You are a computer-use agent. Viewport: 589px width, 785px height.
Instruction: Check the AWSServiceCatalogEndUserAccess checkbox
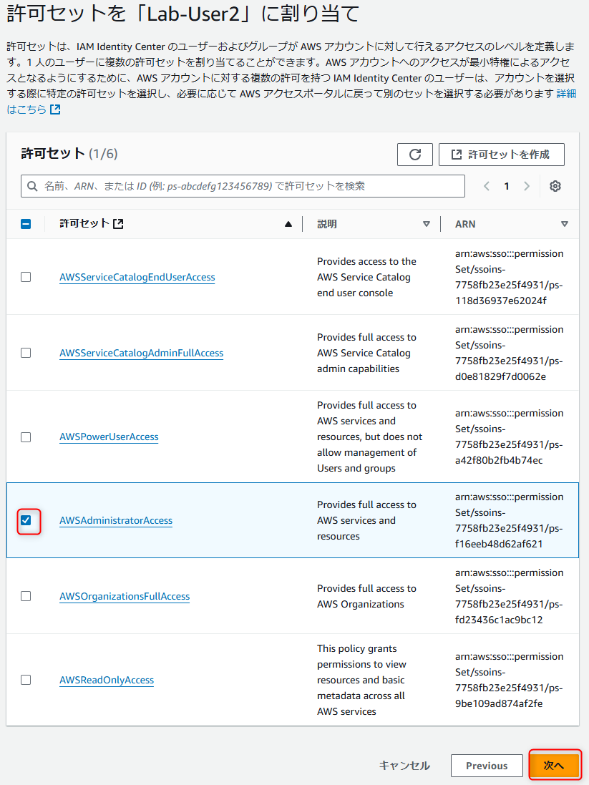click(26, 277)
